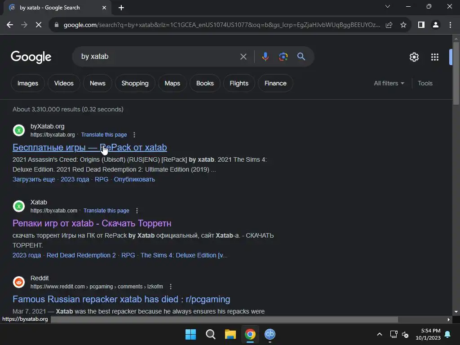The image size is (460, 345).
Task: Click the horizontal scrollbar thumb
Action: click(x=225, y=319)
